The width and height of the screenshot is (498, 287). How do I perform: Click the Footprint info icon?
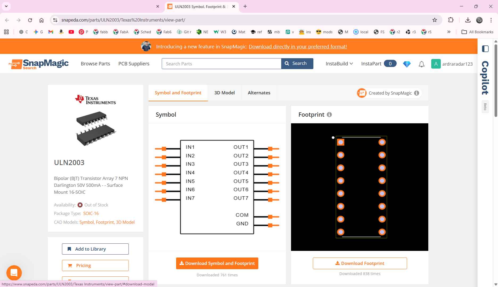pyautogui.click(x=329, y=115)
